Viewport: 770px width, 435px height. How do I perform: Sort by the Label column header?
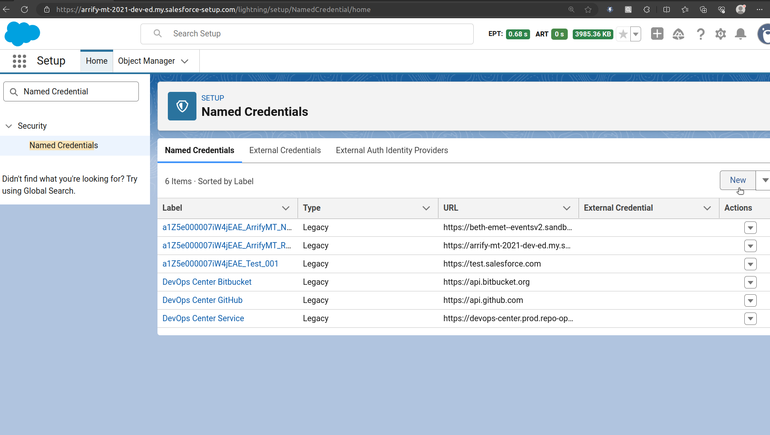(x=172, y=208)
